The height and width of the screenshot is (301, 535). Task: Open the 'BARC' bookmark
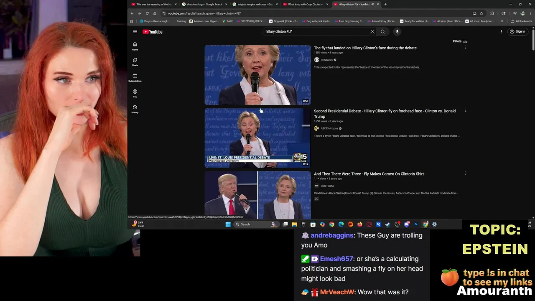pyautogui.click(x=227, y=21)
